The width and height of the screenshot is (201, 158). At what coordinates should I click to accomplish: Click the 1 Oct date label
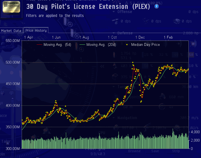112,37
